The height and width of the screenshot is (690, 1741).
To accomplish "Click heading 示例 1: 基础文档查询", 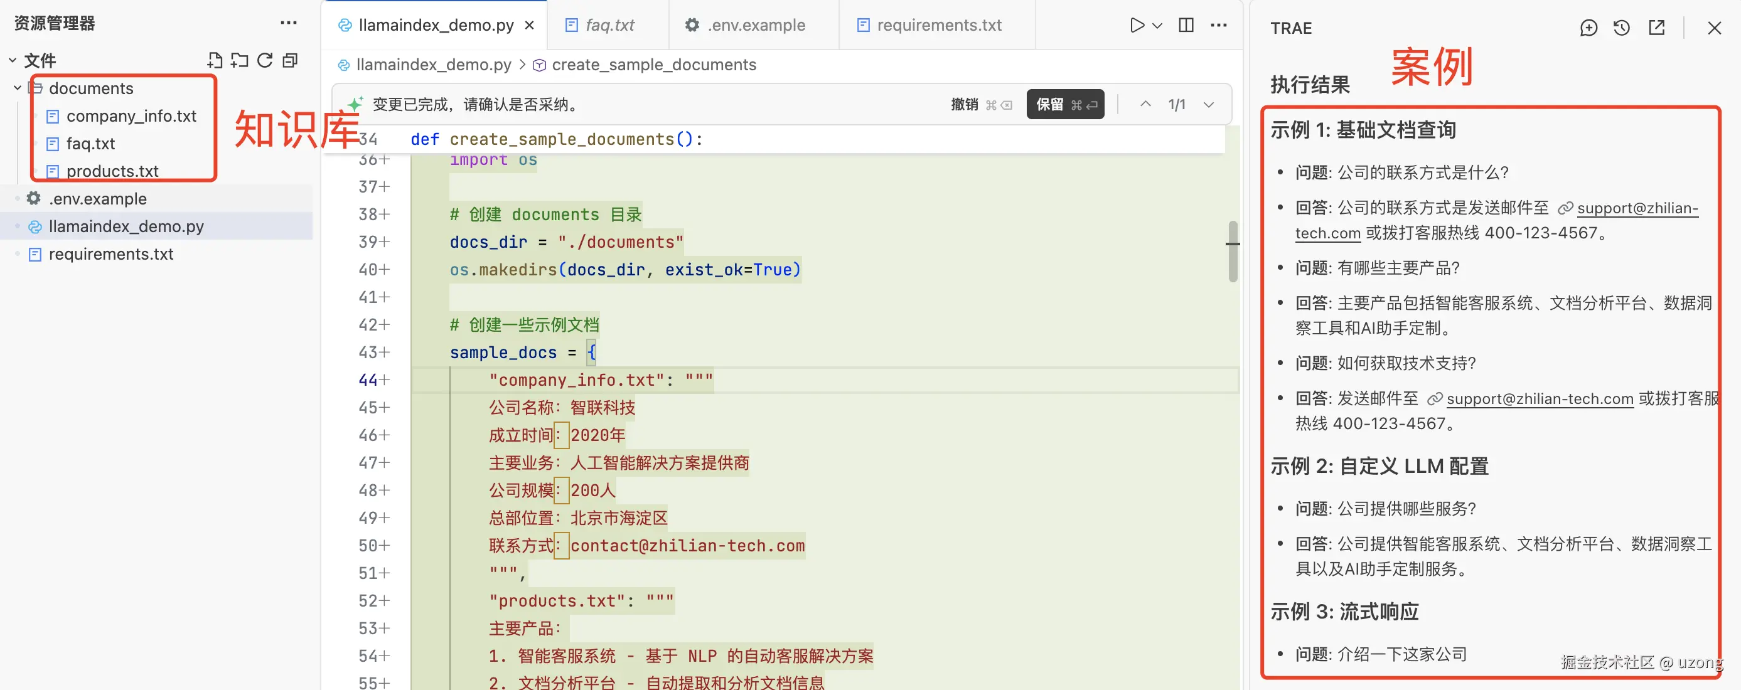I will [1363, 129].
